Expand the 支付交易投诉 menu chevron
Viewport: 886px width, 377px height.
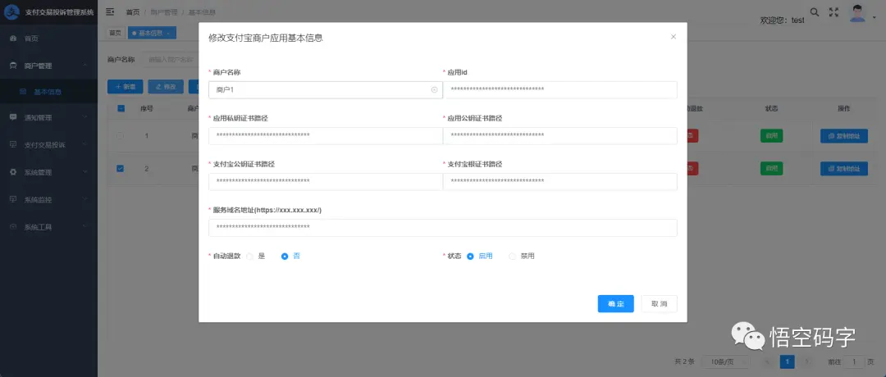point(84,144)
